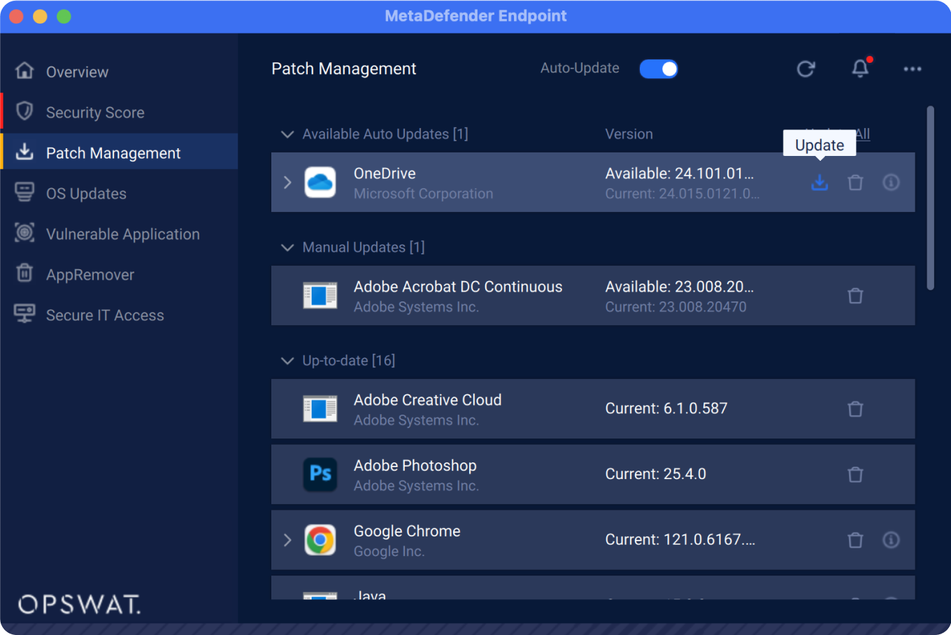Collapse the Up-to-date section
The height and width of the screenshot is (635, 951).
pyautogui.click(x=287, y=361)
